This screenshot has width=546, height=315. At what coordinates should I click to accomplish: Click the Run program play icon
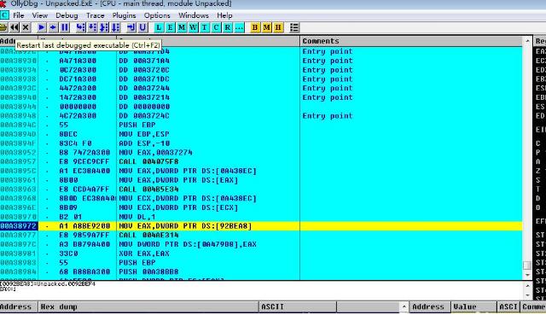[x=42, y=27]
